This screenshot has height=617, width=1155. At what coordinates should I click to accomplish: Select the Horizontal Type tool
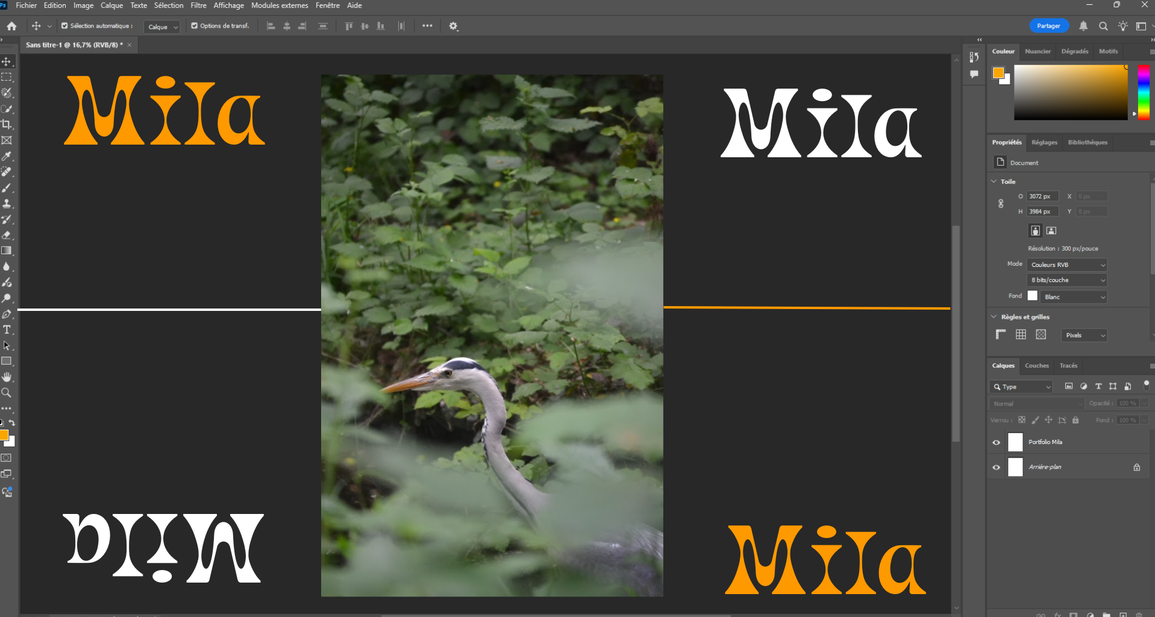click(x=7, y=330)
